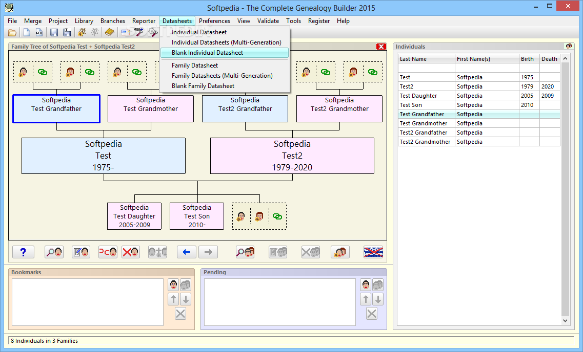
Task: Select Test Daughter 2005-2009 tree box
Action: [134, 216]
